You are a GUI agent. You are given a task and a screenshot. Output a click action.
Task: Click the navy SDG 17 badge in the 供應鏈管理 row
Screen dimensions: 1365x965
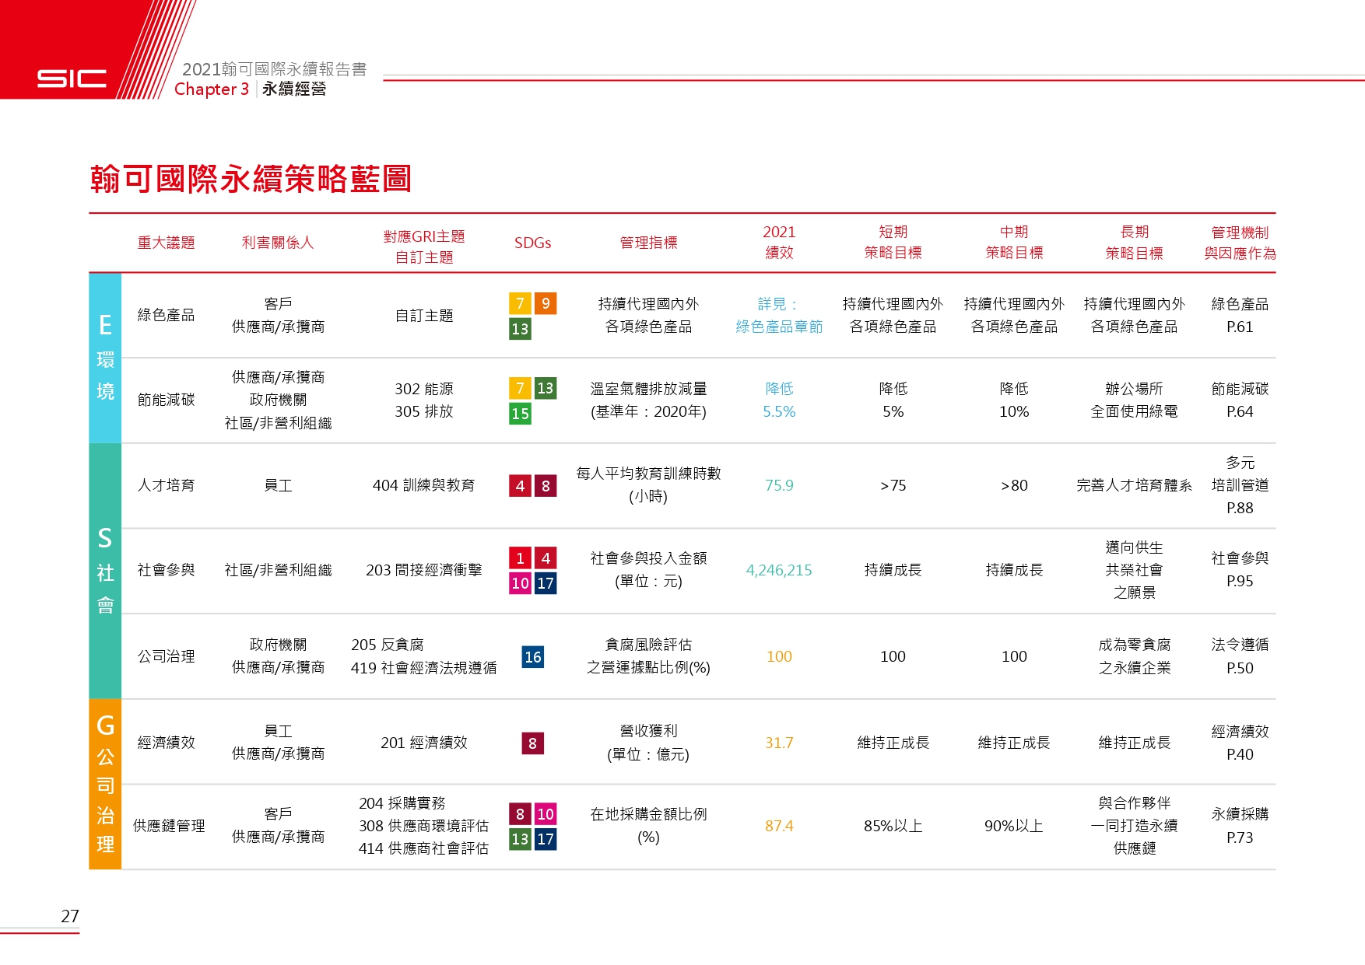546,839
